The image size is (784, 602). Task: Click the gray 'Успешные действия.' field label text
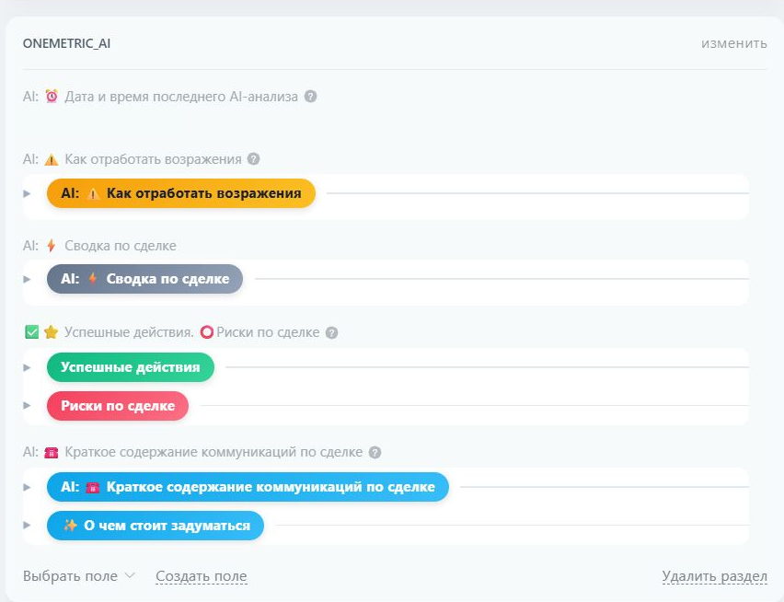pyautogui.click(x=129, y=332)
